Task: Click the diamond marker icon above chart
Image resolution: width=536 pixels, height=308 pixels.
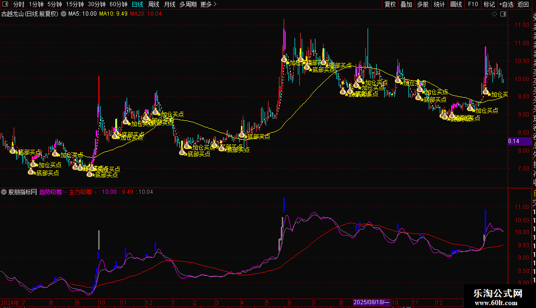Action: [494, 14]
